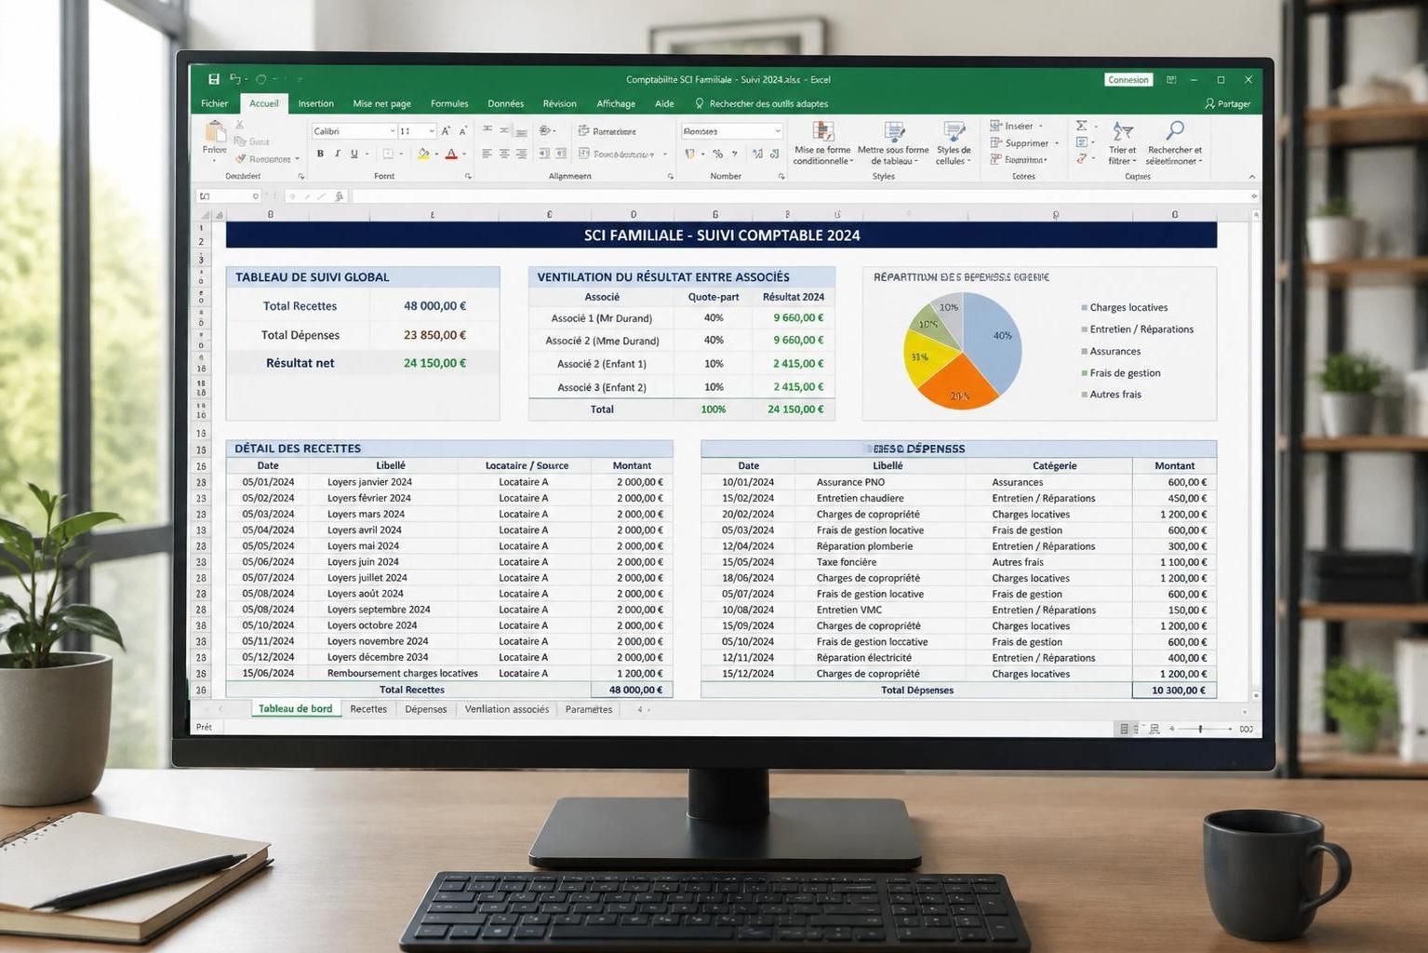
Task: Open the Dépenses sheet tab
Action: click(x=426, y=709)
